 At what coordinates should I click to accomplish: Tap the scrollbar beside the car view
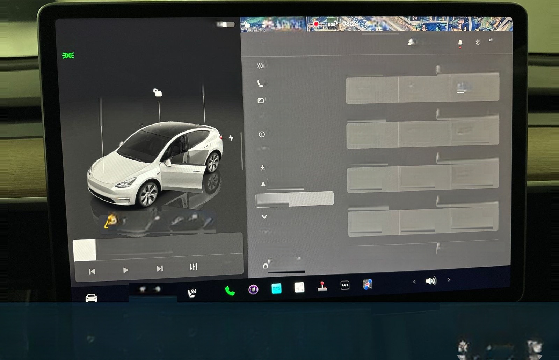pyautogui.click(x=242, y=151)
